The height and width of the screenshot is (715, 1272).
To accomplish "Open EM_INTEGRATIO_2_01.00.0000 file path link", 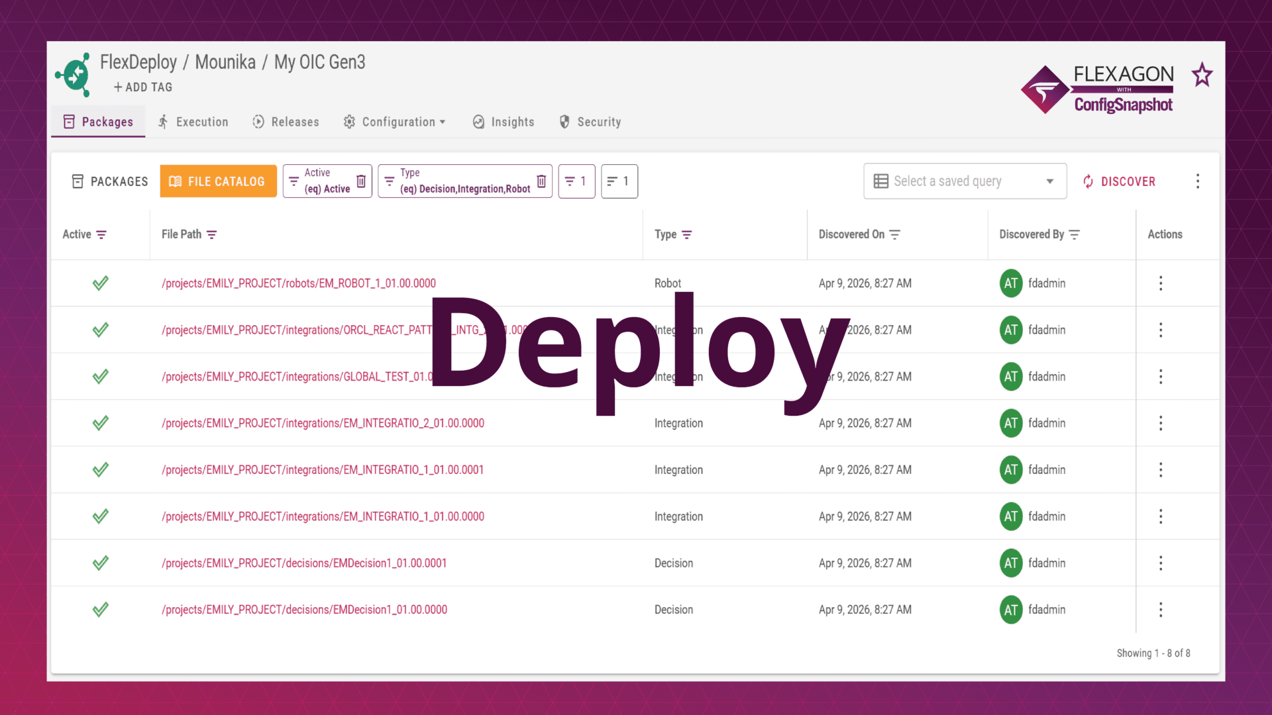I will (x=323, y=423).
